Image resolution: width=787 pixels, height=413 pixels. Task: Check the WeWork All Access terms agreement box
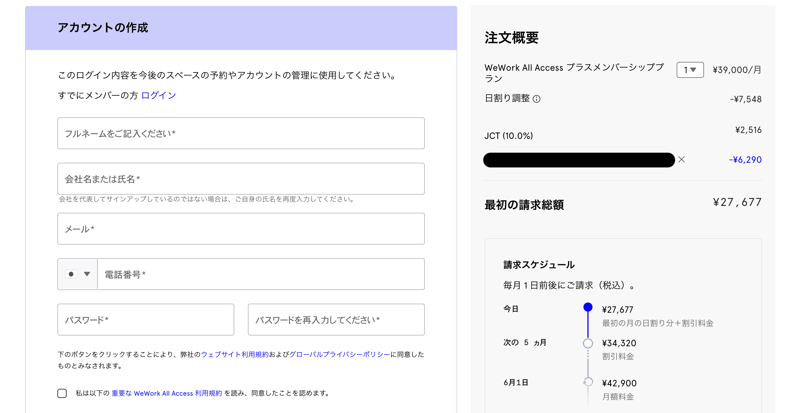(62, 393)
